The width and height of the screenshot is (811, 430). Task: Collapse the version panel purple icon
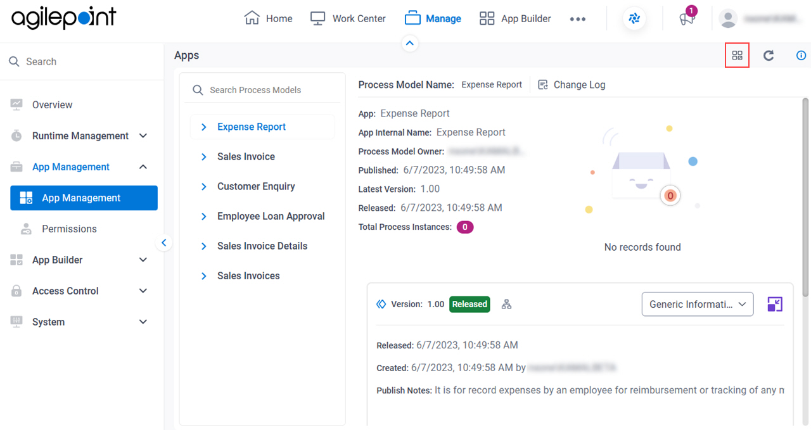(775, 304)
